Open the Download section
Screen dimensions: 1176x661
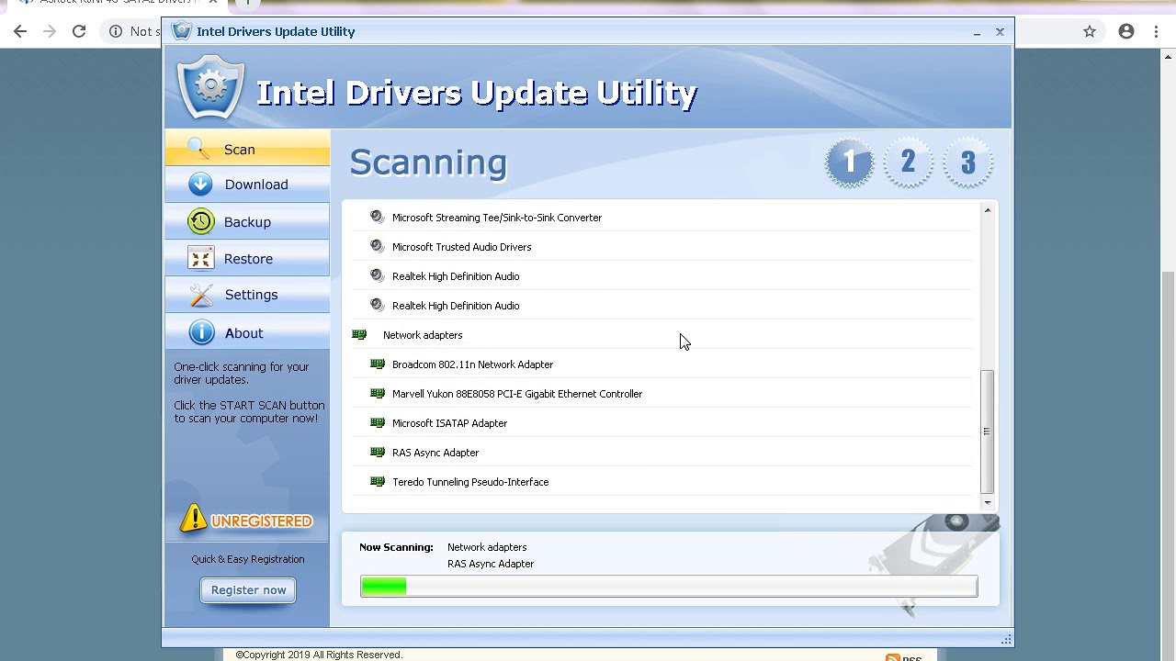point(247,185)
